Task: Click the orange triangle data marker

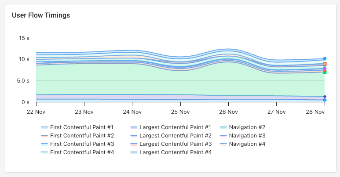Action: (x=325, y=64)
